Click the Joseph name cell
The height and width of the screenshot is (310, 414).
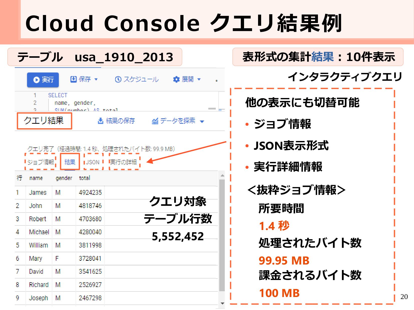click(39, 298)
